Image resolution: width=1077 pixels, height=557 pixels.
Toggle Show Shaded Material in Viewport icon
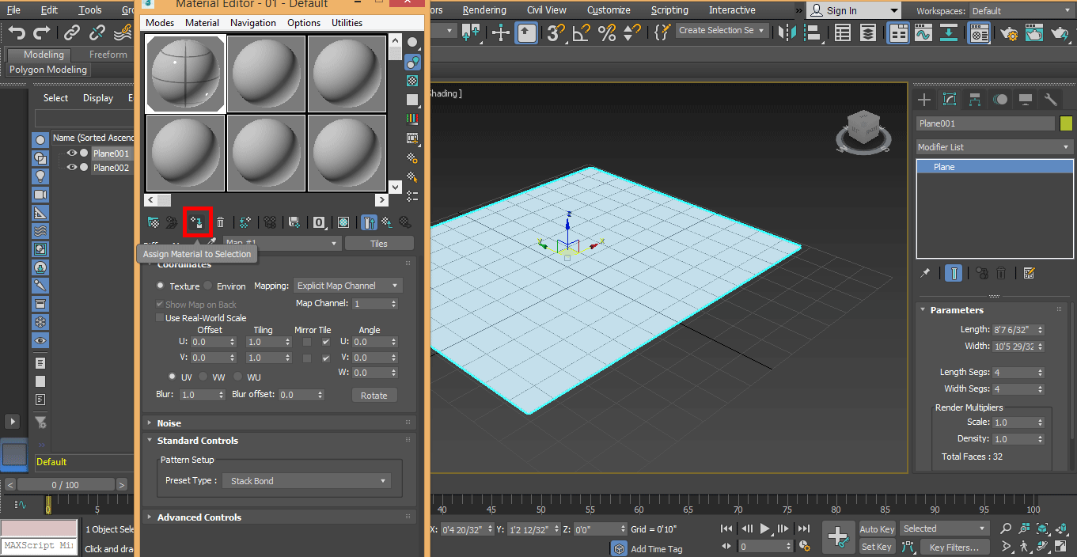[x=343, y=222]
